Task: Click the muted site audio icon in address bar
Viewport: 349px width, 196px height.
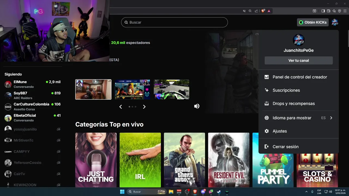Action: coord(244,11)
